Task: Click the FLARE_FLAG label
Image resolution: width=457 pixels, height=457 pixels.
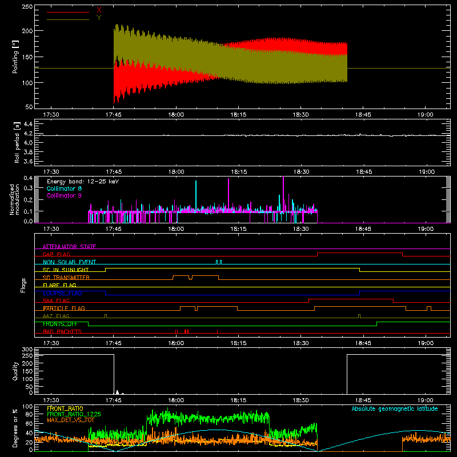Action: [59, 285]
